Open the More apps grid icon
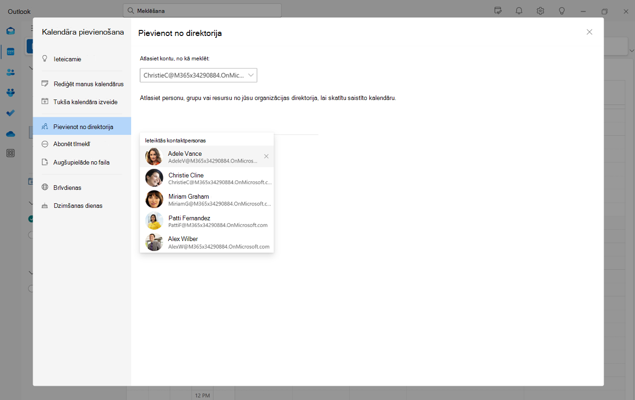 (x=11, y=153)
